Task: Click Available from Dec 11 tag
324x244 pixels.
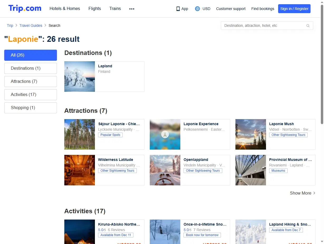Action: (x=116, y=235)
